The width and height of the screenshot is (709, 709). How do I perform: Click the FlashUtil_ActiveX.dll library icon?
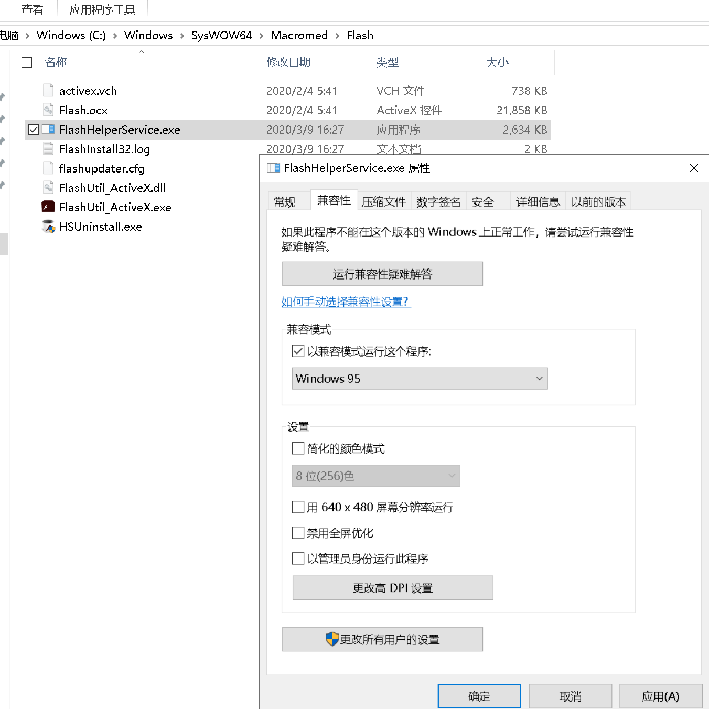point(48,188)
